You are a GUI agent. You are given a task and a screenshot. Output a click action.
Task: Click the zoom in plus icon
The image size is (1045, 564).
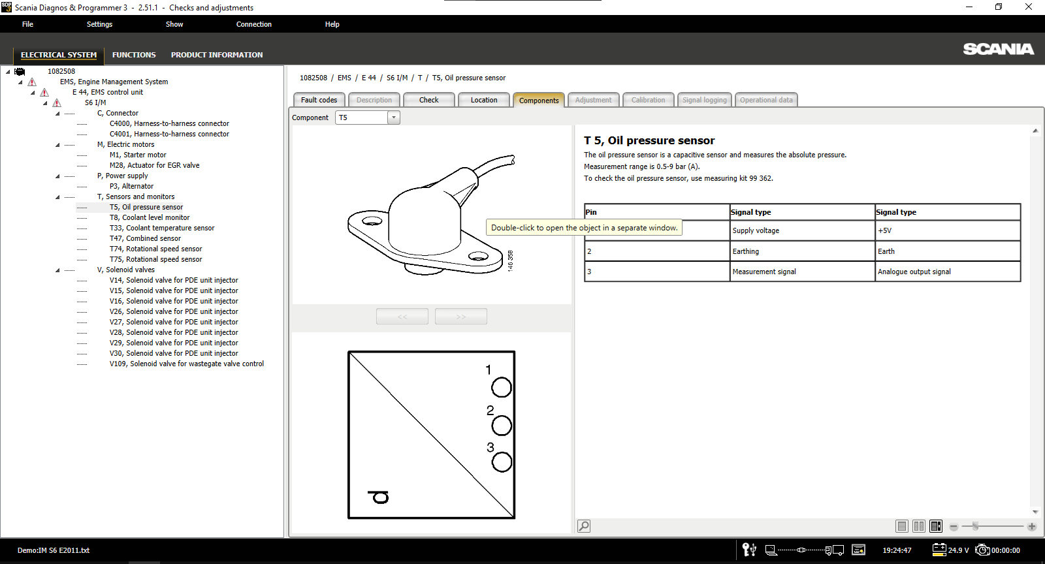[x=1032, y=527]
